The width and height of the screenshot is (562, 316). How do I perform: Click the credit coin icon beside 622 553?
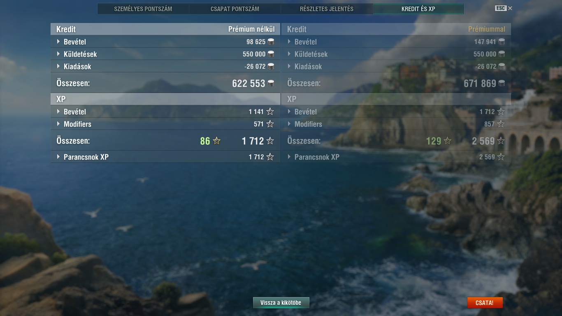(x=271, y=83)
